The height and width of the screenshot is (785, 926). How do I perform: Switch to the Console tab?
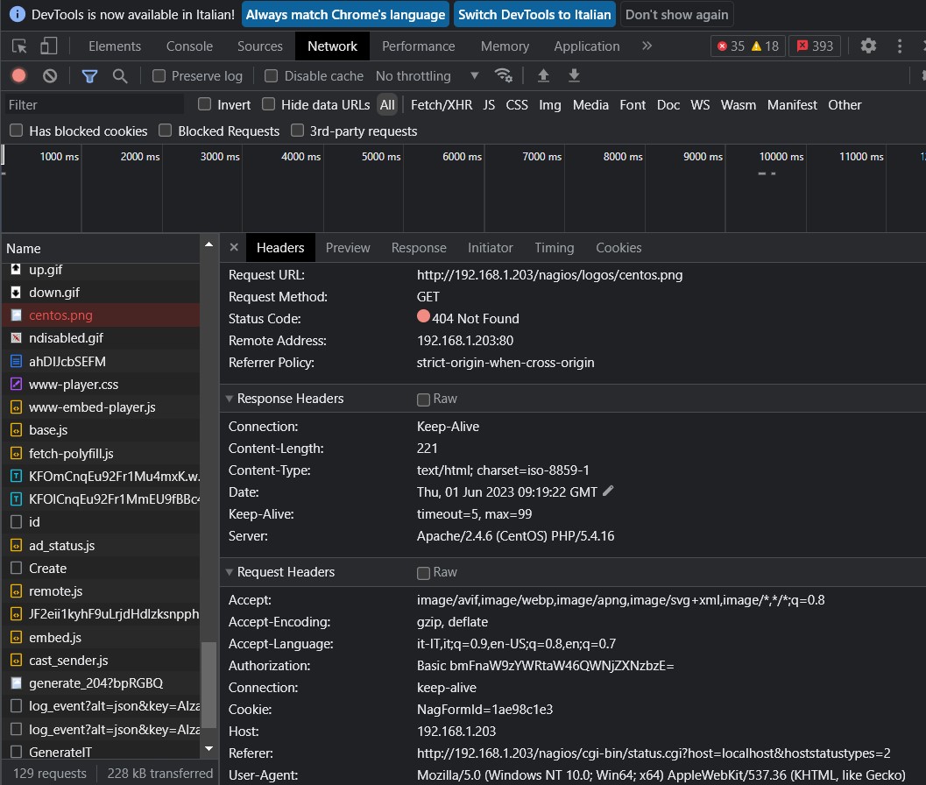coord(189,46)
